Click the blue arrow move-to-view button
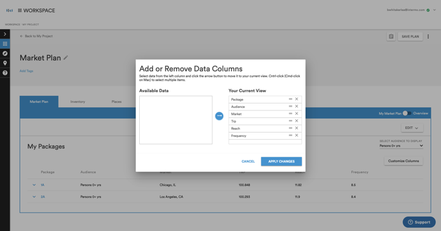The width and height of the screenshot is (441, 231). point(219,115)
